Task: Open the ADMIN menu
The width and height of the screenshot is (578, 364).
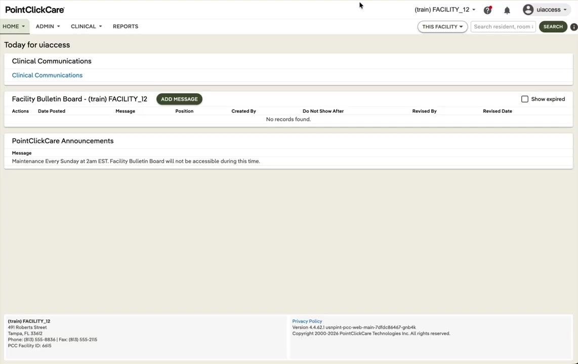Action: tap(48, 26)
